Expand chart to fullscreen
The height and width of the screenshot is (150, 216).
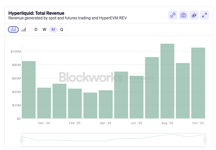coord(204,15)
